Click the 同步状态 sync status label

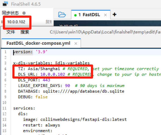(10, 13)
